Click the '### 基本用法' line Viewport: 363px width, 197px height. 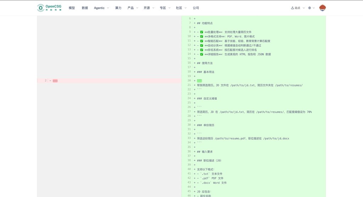pos(206,72)
